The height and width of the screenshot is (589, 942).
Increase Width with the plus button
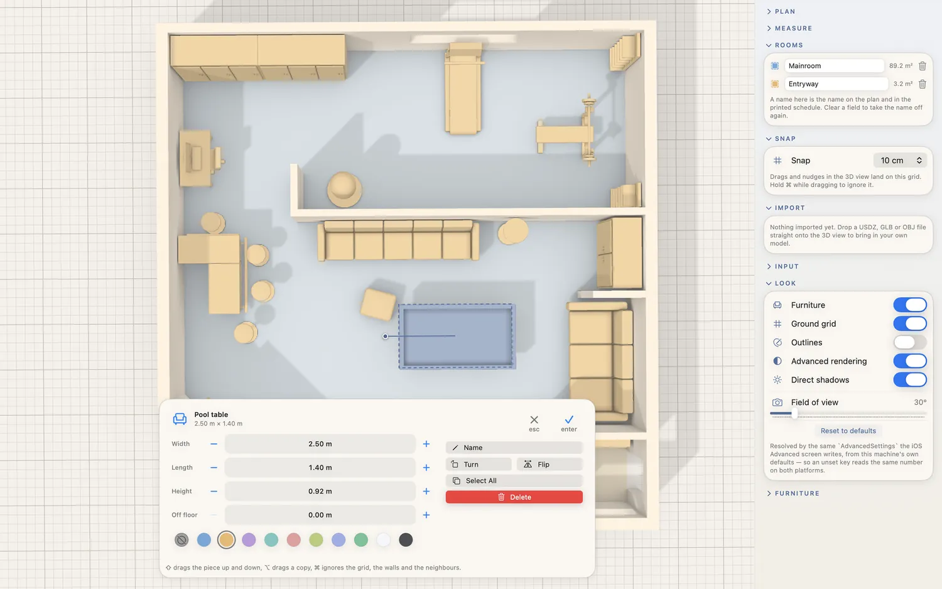click(x=426, y=444)
